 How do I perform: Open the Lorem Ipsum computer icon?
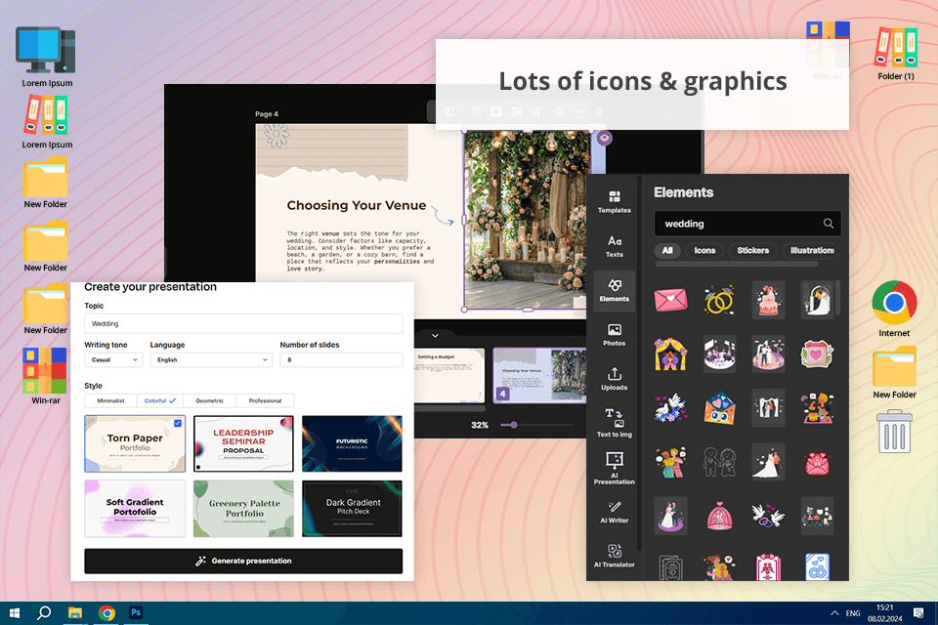[x=47, y=57]
